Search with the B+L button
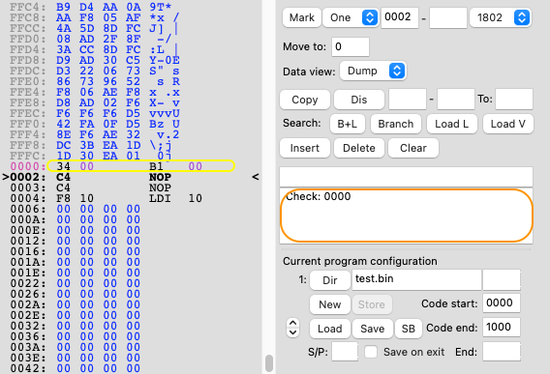 348,124
